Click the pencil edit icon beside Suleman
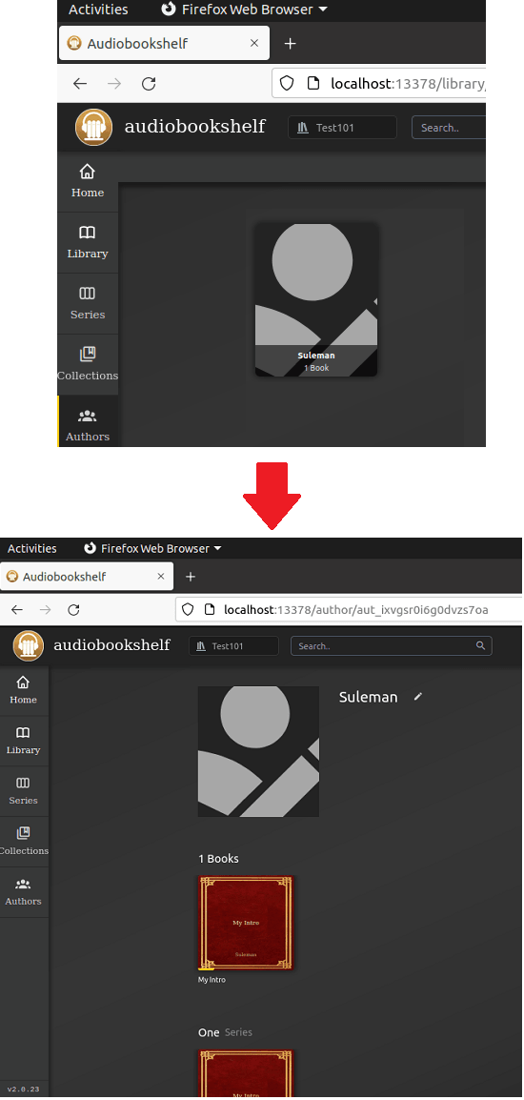Screen dimensions: 524x1100 click(x=418, y=697)
